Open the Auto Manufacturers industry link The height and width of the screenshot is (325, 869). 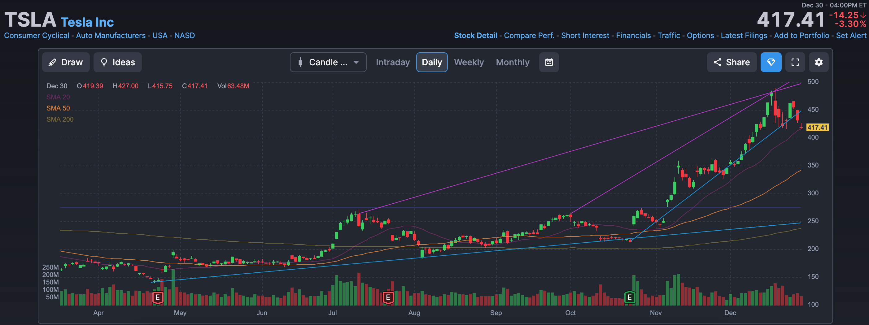[111, 35]
